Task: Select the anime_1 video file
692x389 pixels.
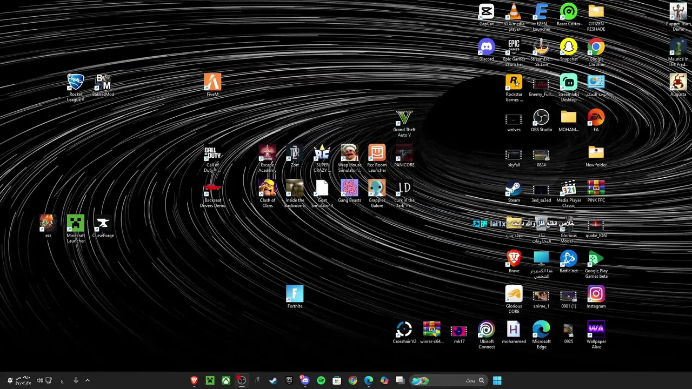Action: (541, 298)
